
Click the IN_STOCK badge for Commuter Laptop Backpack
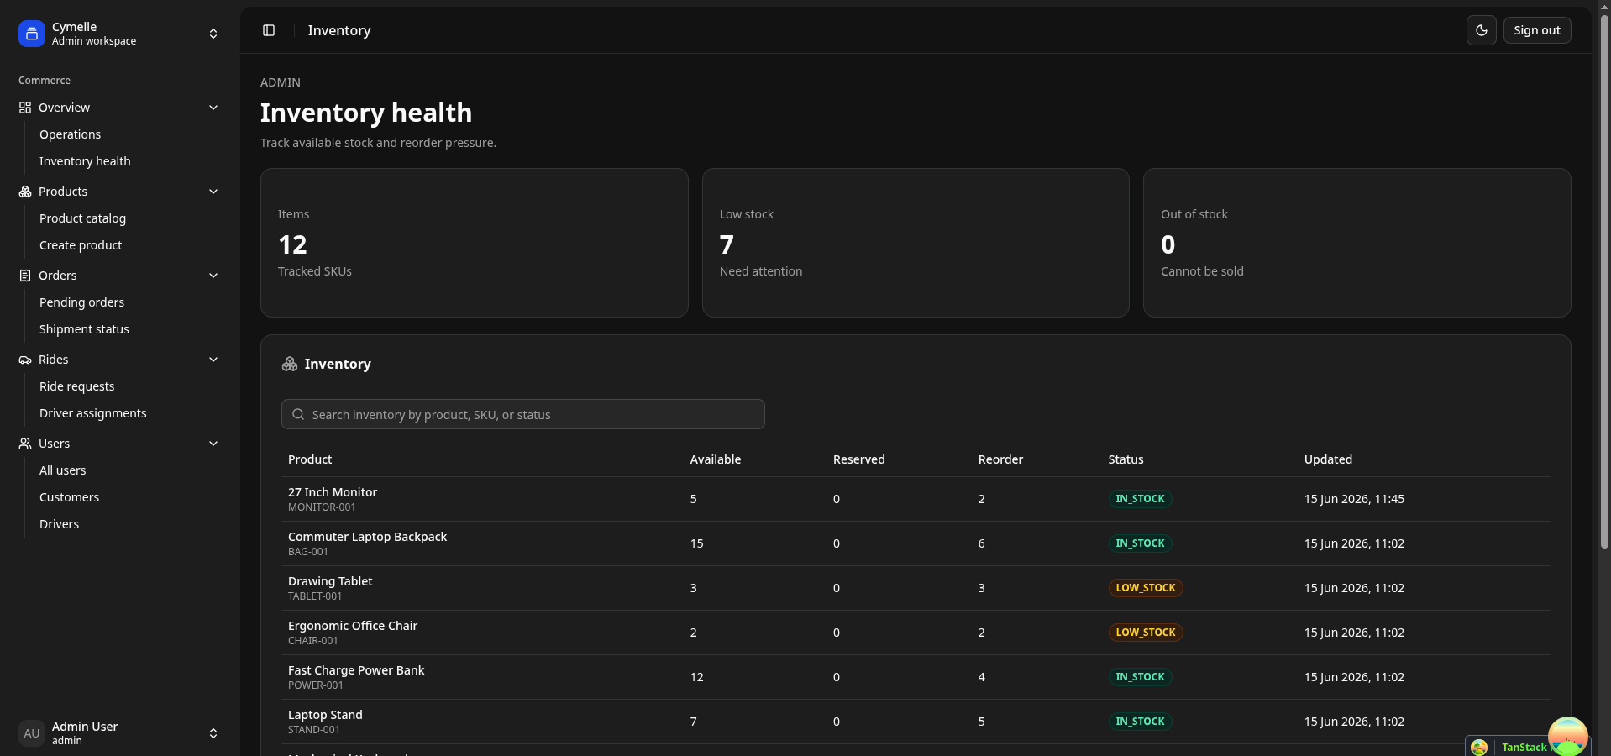(x=1140, y=543)
